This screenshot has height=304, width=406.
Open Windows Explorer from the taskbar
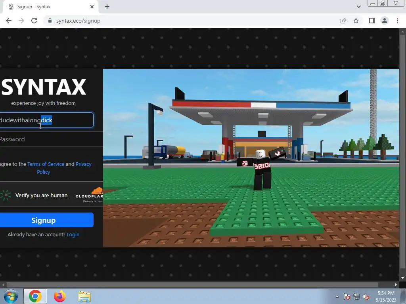(x=84, y=296)
